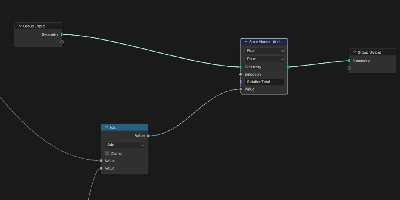This screenshot has width=400, height=200.
Task: Open the Add operation dropdown
Action: [x=125, y=145]
